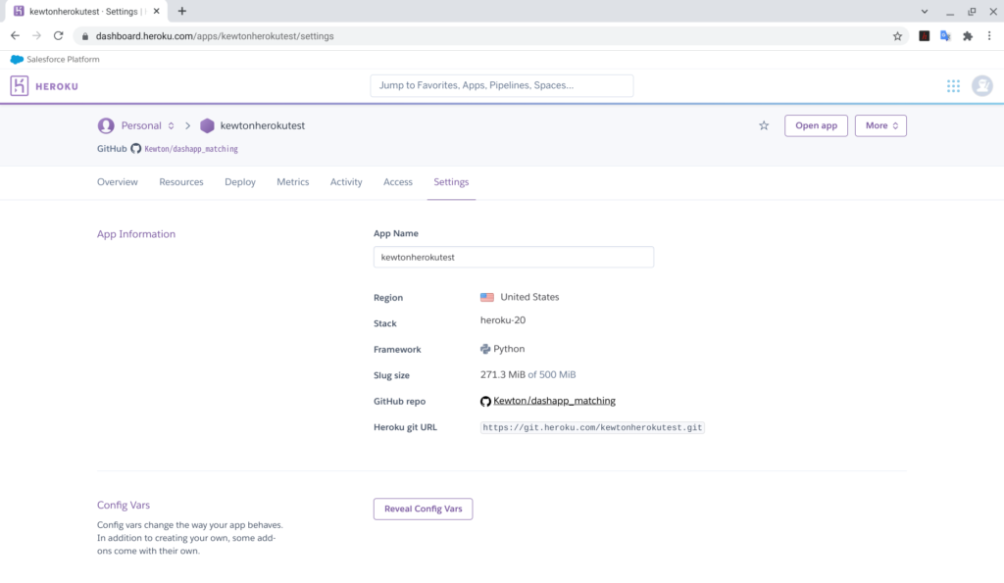This screenshot has width=1004, height=583.
Task: Click the Config Vars heading
Action: point(124,505)
